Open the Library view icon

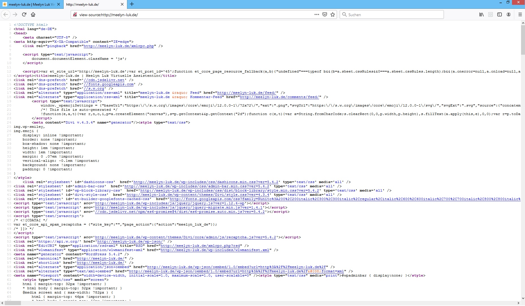tap(481, 14)
